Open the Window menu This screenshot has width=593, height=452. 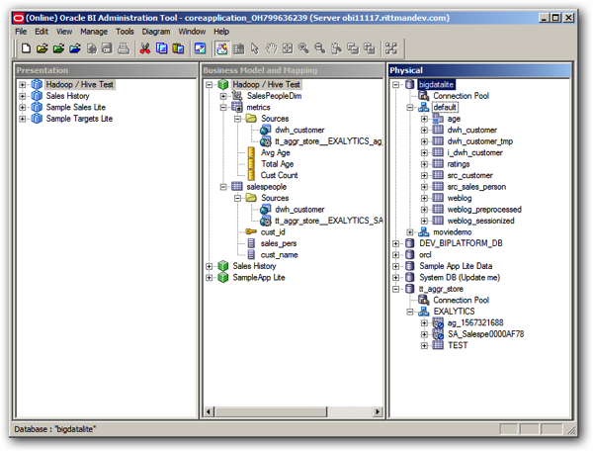click(192, 32)
